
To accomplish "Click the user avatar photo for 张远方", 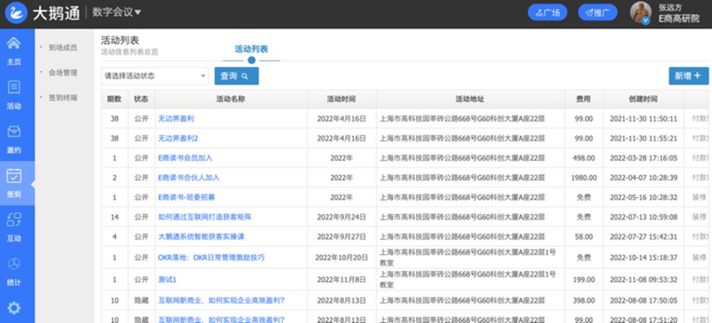I will pyautogui.click(x=641, y=12).
